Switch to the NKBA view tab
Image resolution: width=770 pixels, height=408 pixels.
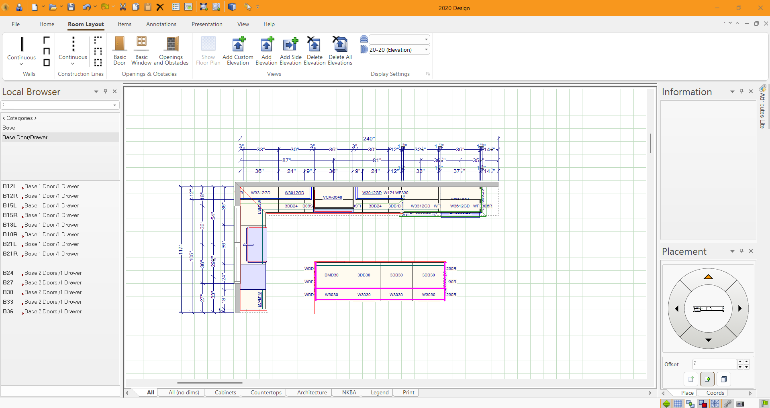point(349,392)
